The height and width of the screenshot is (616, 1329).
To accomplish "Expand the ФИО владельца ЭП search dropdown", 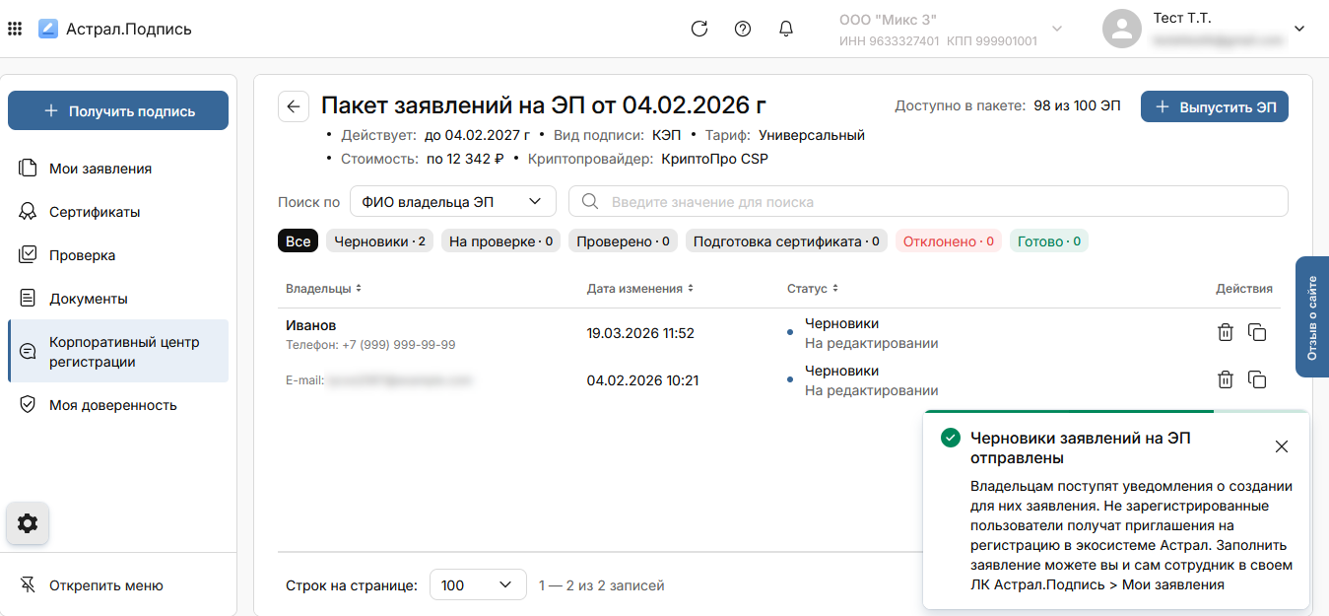I will pos(452,201).
